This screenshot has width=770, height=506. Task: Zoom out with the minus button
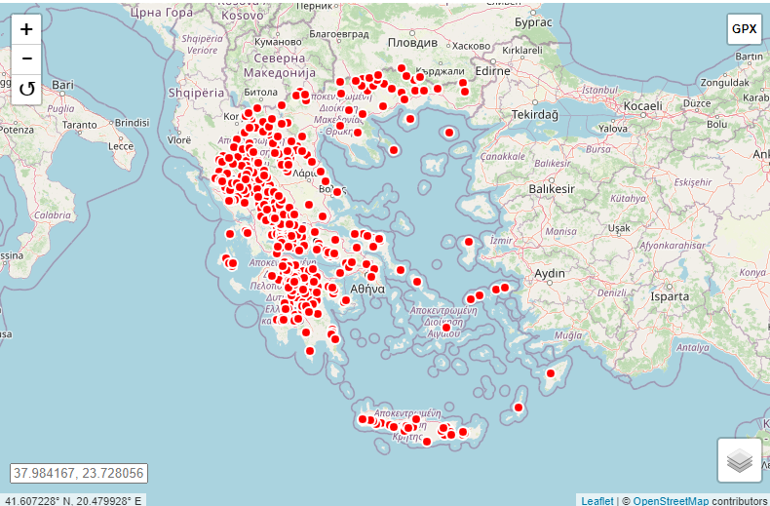pyautogui.click(x=26, y=59)
